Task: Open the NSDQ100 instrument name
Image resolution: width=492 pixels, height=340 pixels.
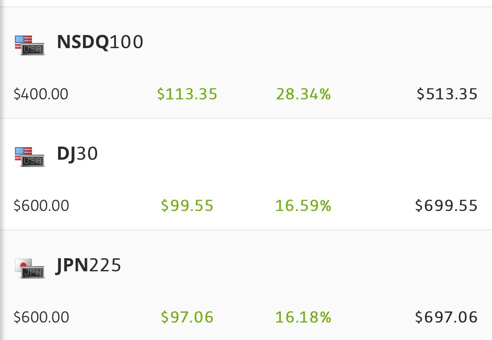Action: coord(100,42)
